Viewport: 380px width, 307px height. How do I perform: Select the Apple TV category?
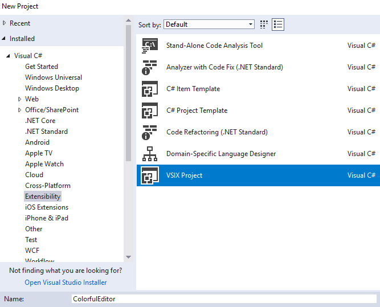click(x=39, y=153)
